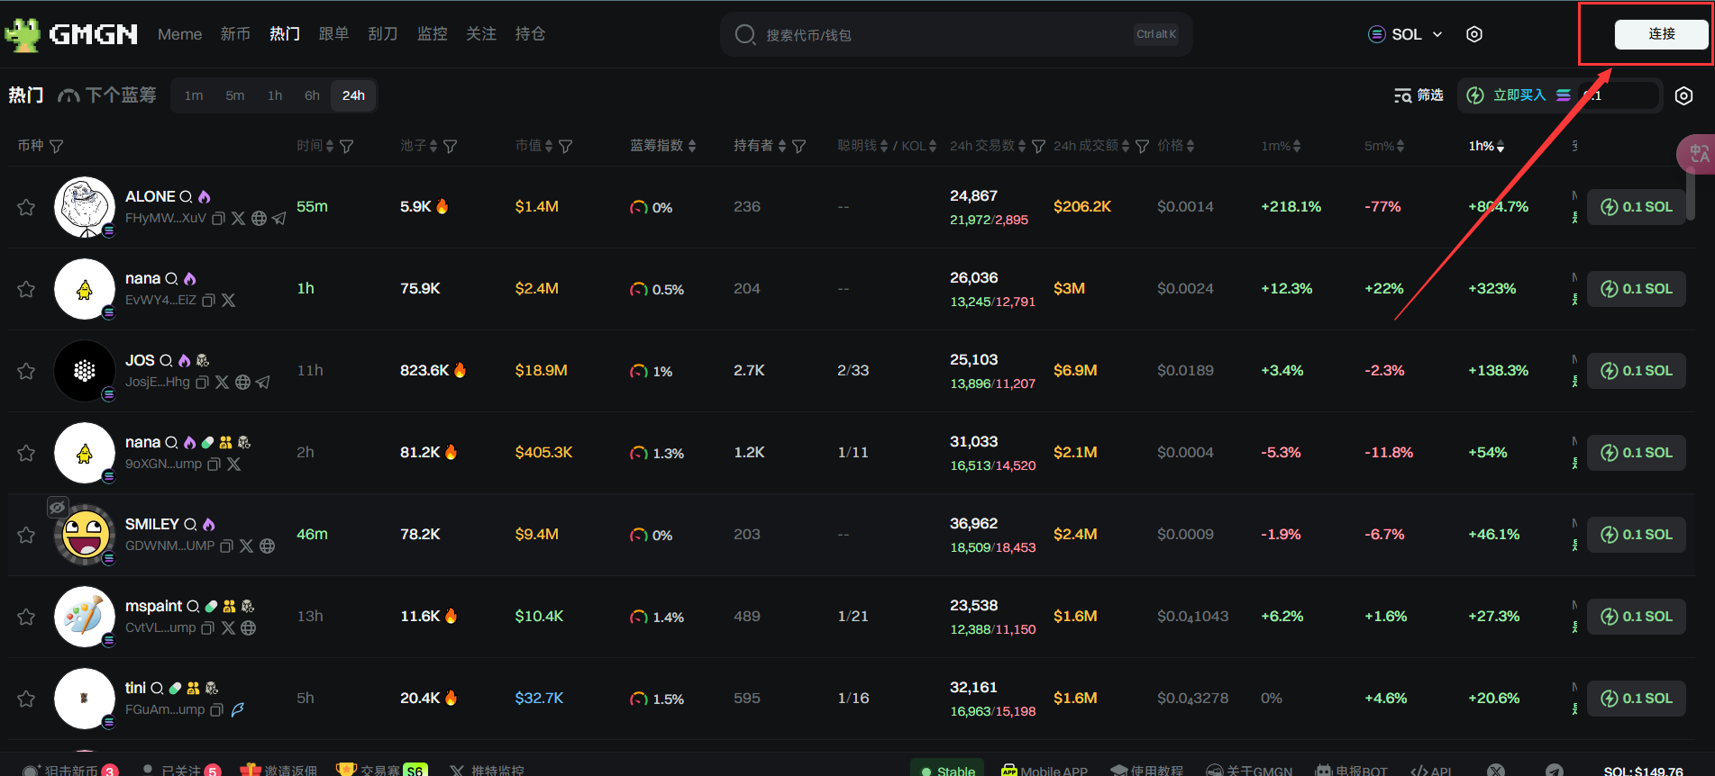The image size is (1715, 776).
Task: Open 24h 成交额 column filter funnel
Action: 1142,146
